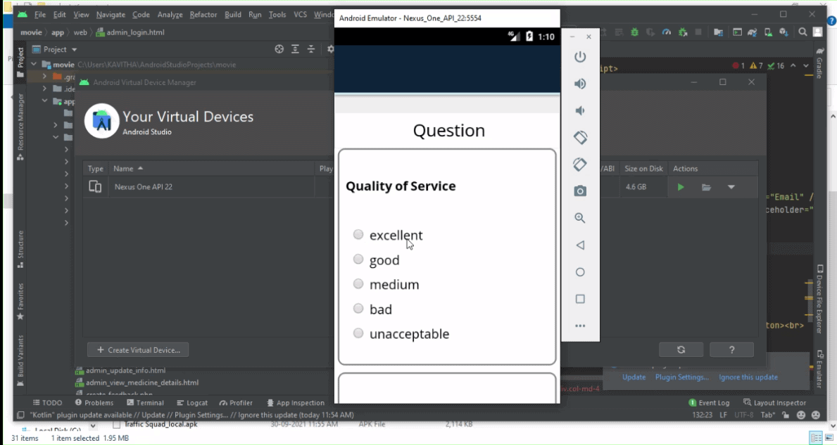Launch Nexus One AVD with green play icon
This screenshot has height=445, width=837.
pyautogui.click(x=680, y=187)
